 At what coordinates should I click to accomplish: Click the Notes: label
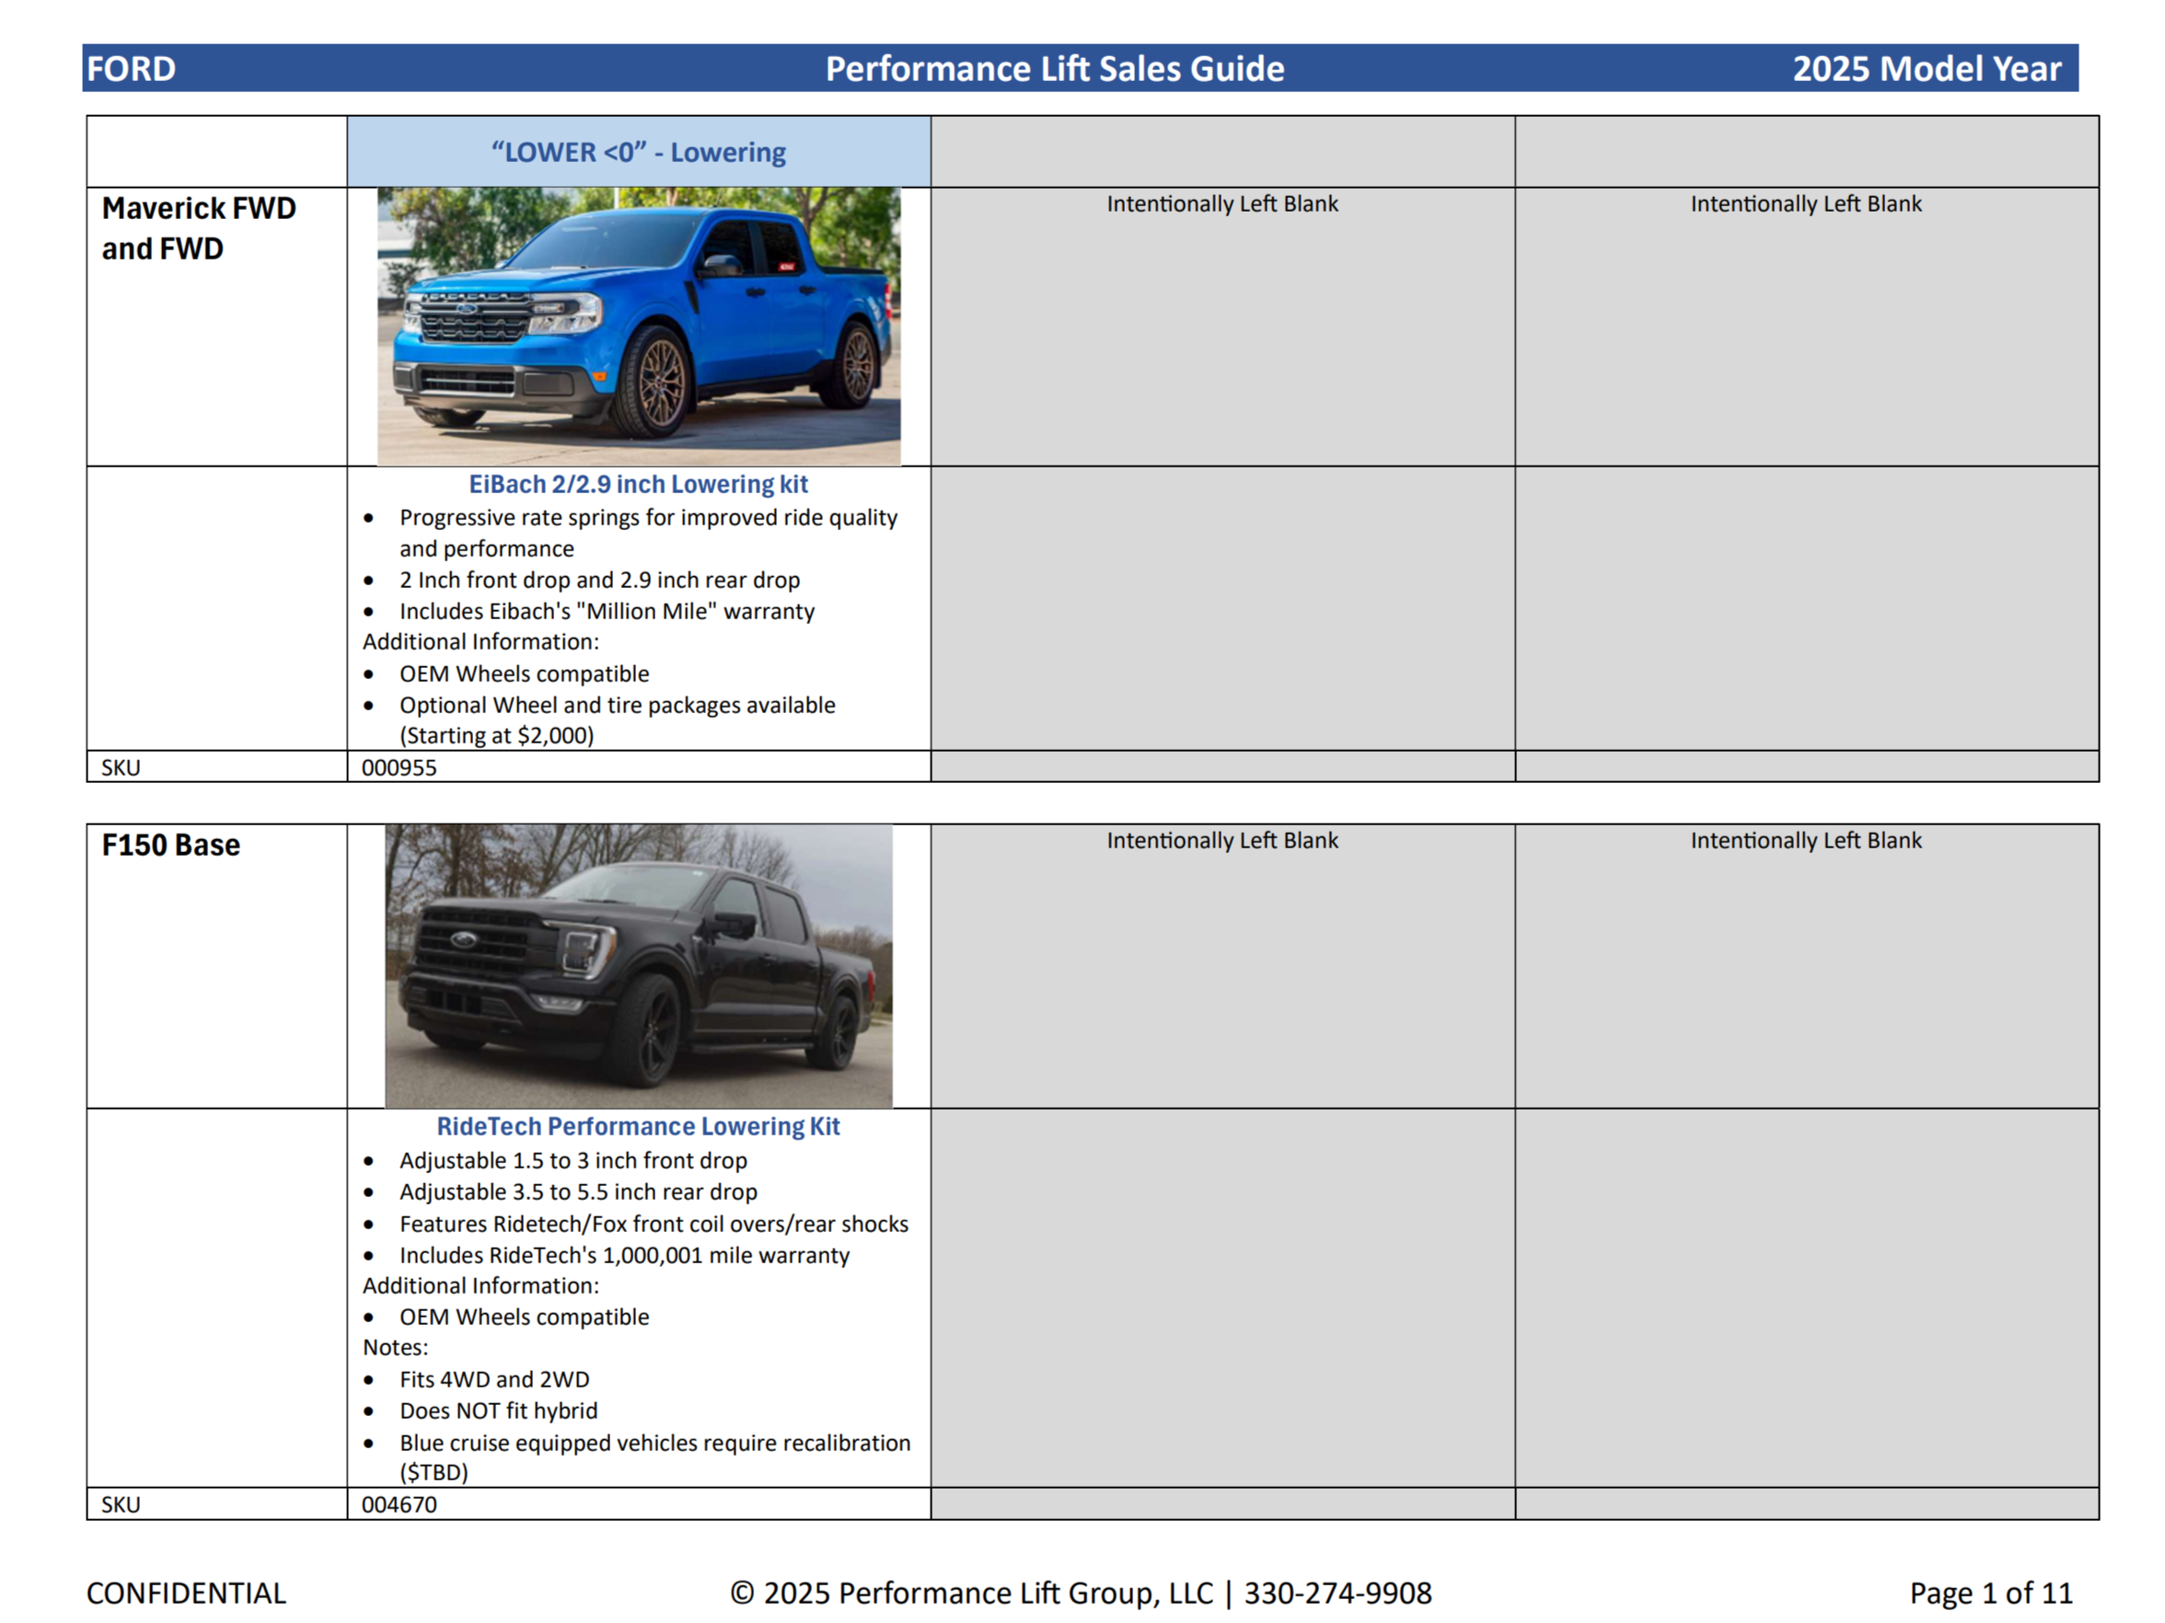396,1347
